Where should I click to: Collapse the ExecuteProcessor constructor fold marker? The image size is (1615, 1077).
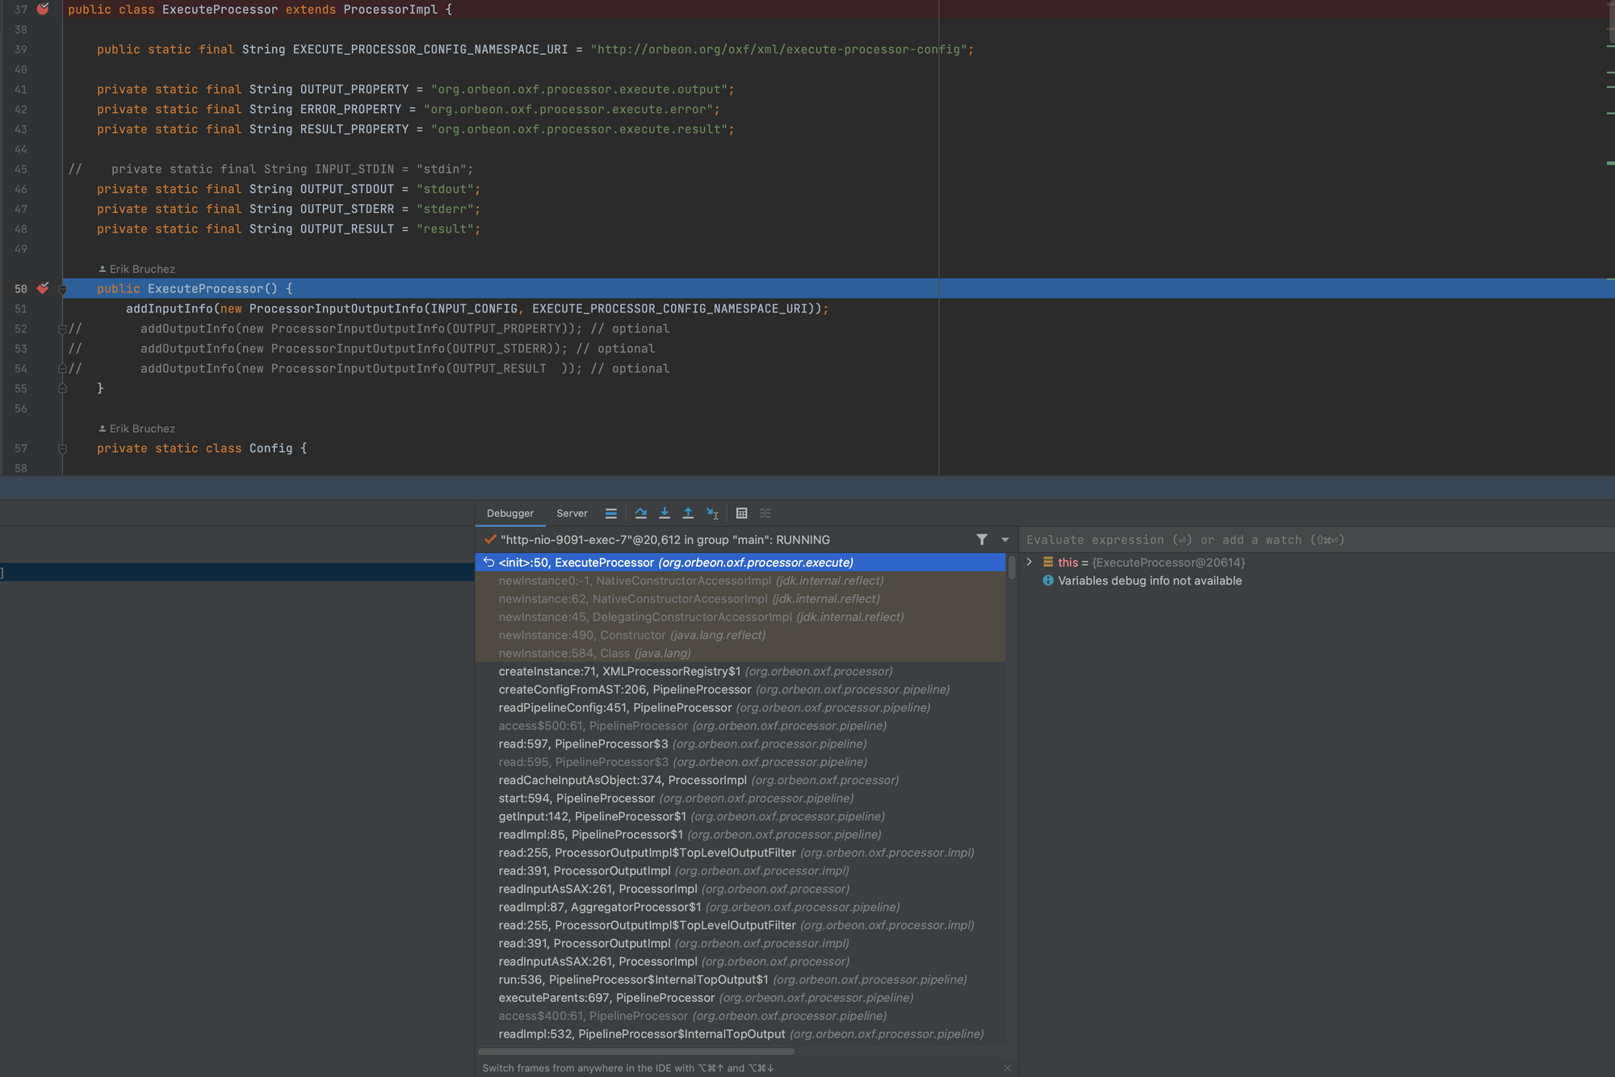pos(62,289)
